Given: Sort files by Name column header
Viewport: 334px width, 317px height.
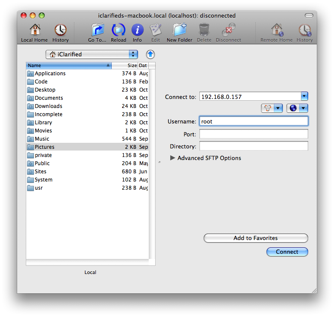Looking at the screenshot, I should click(68, 65).
